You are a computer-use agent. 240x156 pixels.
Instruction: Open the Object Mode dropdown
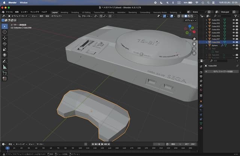tap(18, 16)
